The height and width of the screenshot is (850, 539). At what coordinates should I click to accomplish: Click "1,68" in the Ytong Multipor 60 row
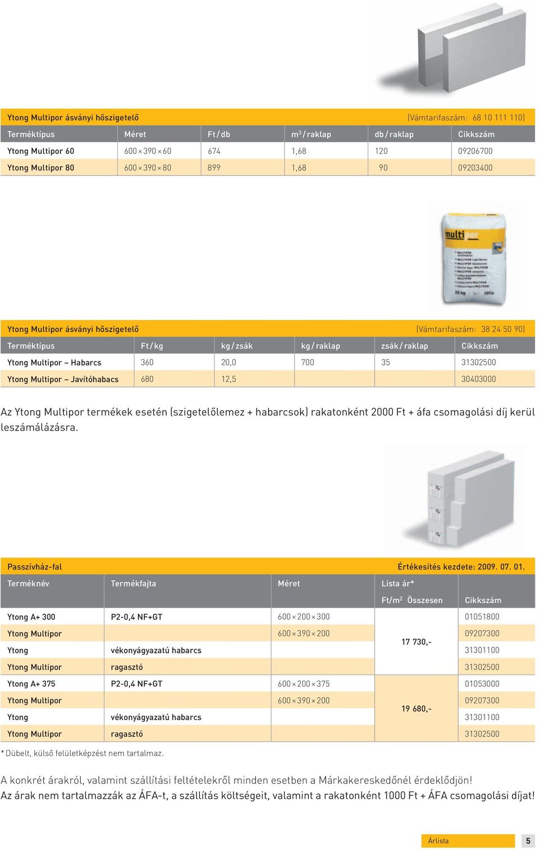click(x=299, y=151)
